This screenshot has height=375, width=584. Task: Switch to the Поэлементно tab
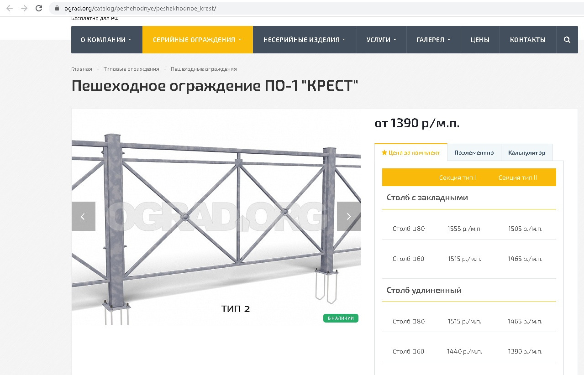point(474,152)
